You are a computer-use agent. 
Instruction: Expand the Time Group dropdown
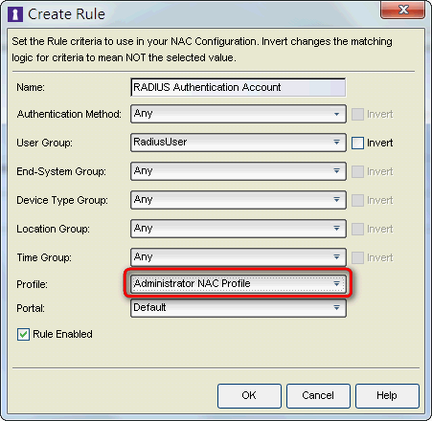pyautogui.click(x=239, y=257)
